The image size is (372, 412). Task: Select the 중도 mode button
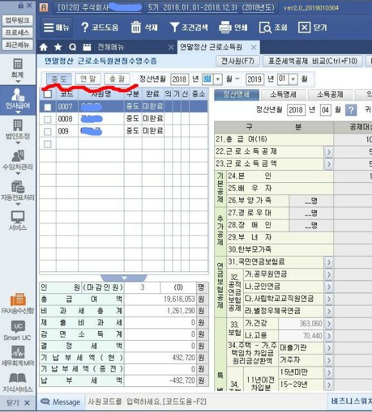coord(59,79)
